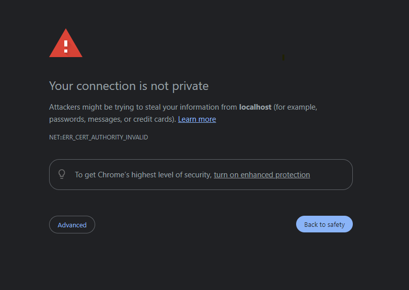Image resolution: width=409 pixels, height=290 pixels.
Task: Open the Learn more link
Action: coord(197,119)
